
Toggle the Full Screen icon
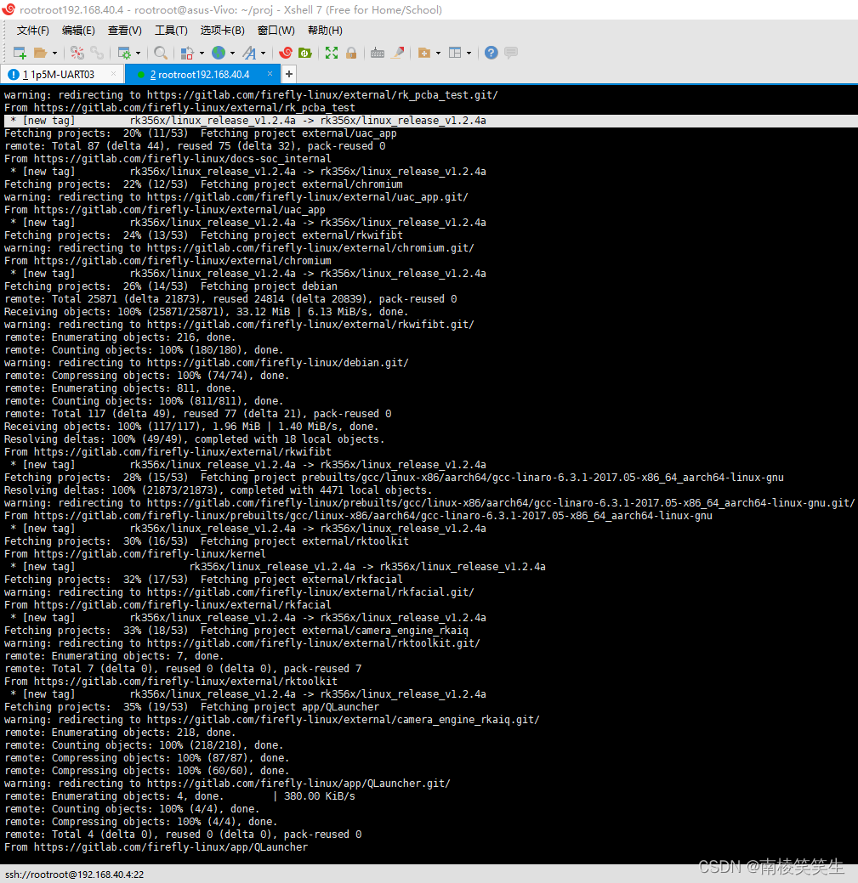[x=332, y=53]
